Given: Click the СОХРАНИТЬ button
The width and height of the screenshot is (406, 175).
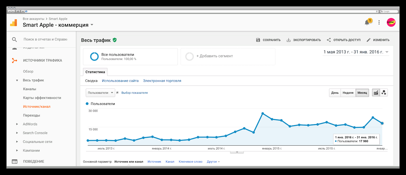Looking at the screenshot, I should point(268,40).
